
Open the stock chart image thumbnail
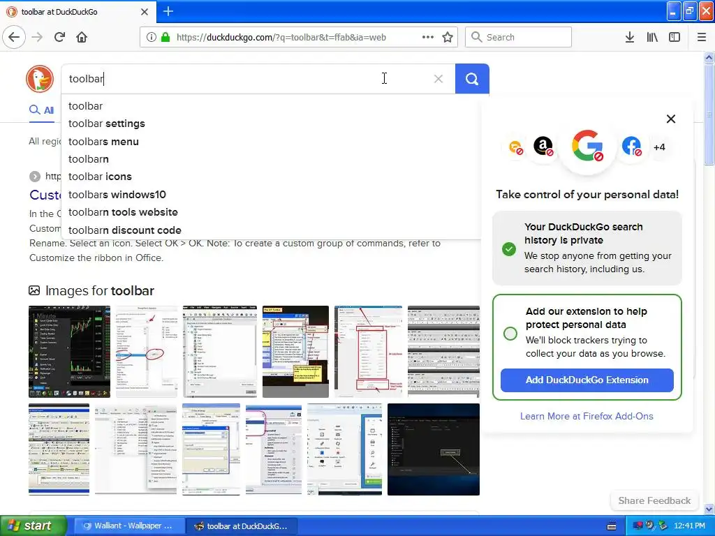(69, 352)
